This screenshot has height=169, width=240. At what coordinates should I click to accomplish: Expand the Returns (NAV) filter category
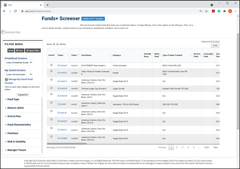[x=15, y=108]
